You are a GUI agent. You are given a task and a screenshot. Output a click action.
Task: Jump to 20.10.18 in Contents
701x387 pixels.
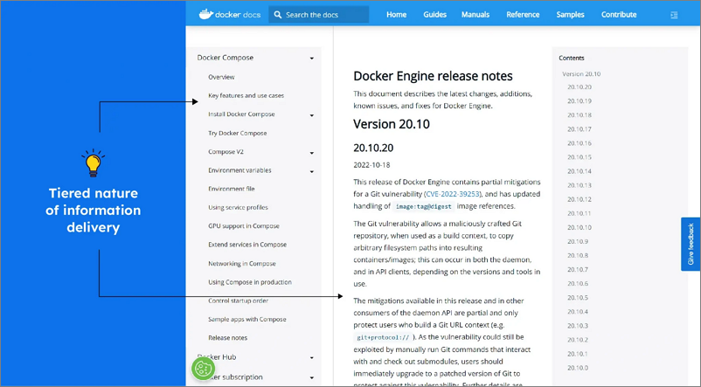(580, 115)
